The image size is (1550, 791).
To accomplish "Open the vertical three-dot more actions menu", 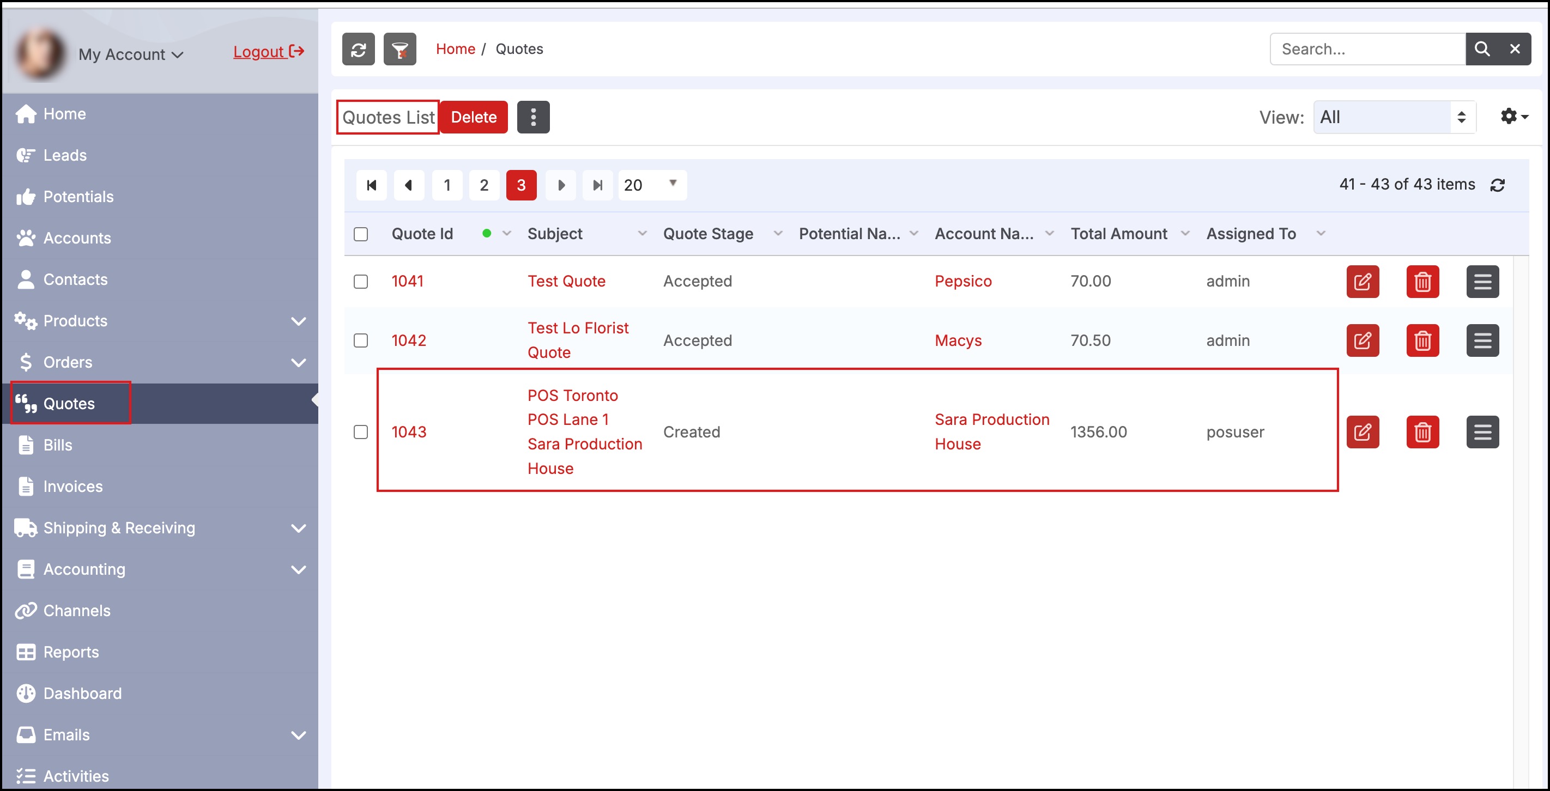I will [533, 117].
